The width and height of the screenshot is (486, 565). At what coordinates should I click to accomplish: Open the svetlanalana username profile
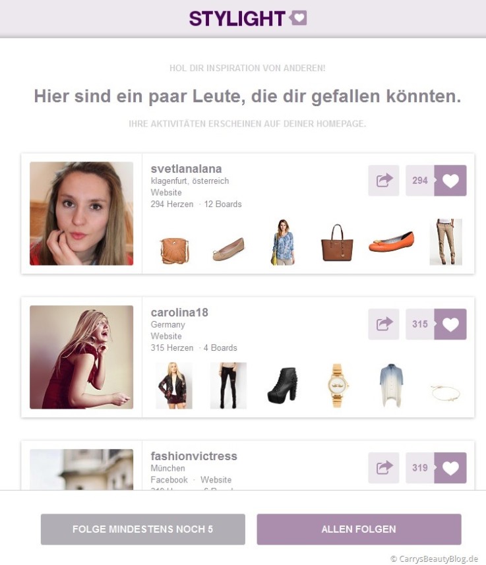pos(186,169)
